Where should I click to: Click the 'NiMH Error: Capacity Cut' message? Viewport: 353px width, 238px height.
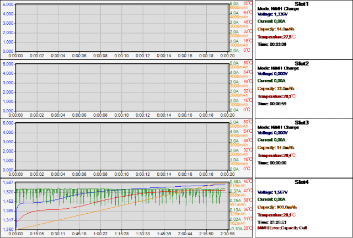[x=282, y=228]
